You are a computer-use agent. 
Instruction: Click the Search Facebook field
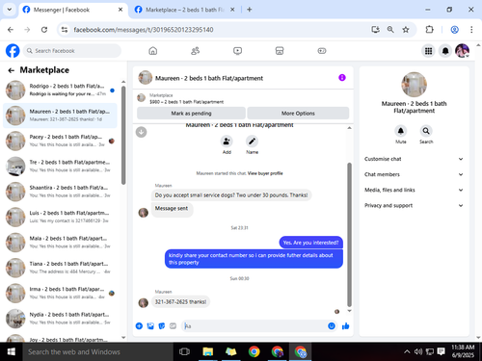[x=72, y=51]
